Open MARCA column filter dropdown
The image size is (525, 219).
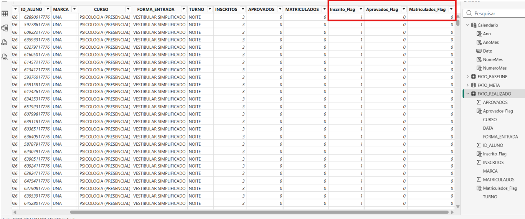point(74,9)
